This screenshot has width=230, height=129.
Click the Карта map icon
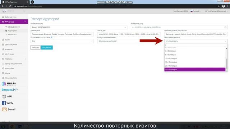(x=3, y=73)
